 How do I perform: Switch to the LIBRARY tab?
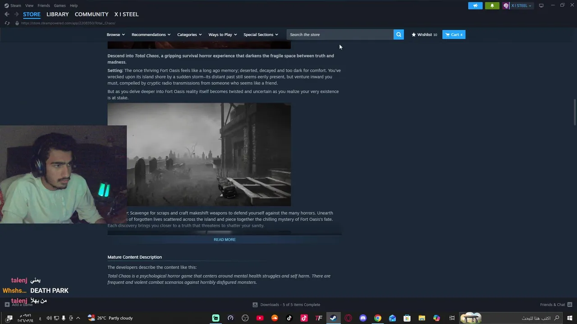click(x=58, y=14)
